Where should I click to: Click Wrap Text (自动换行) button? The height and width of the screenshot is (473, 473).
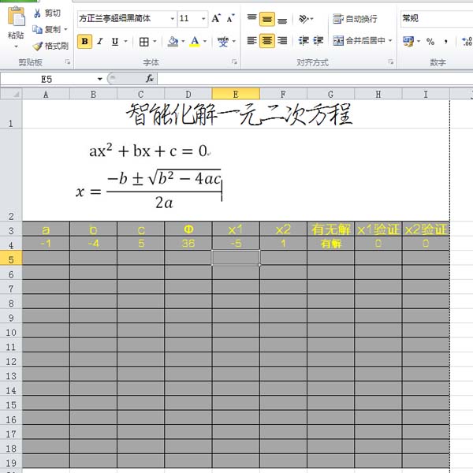pos(355,19)
